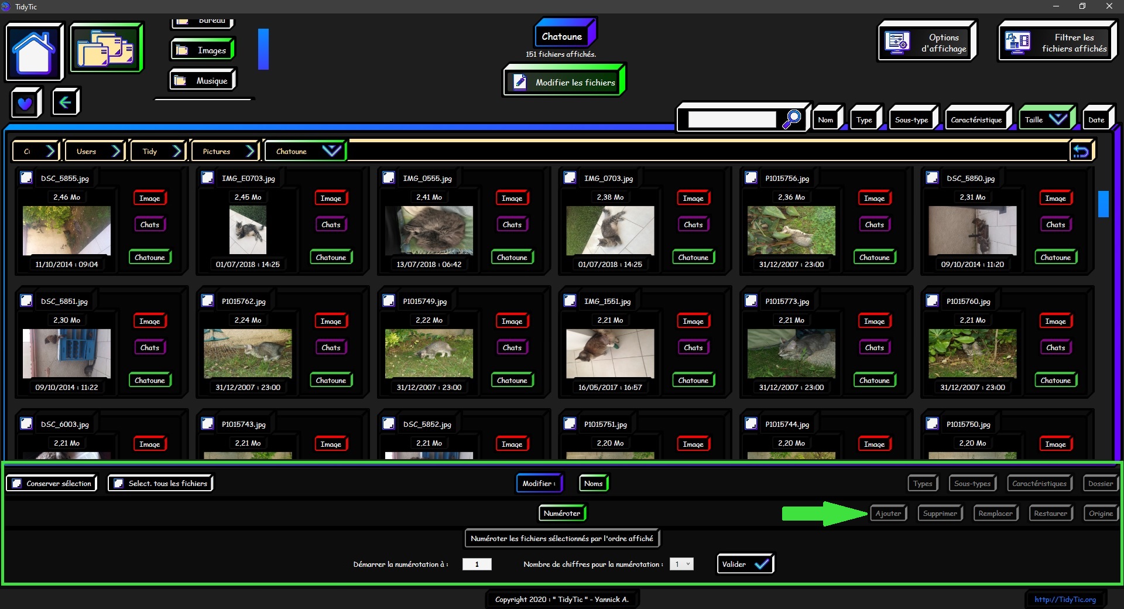Viewport: 1124px width, 609px height.
Task: Open the Bureau folder shortcut
Action: coord(203,22)
